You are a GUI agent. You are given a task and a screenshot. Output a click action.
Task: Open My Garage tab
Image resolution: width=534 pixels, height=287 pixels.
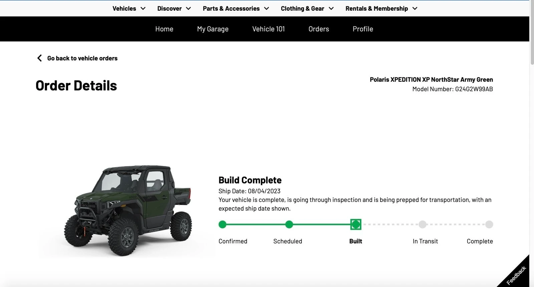213,29
